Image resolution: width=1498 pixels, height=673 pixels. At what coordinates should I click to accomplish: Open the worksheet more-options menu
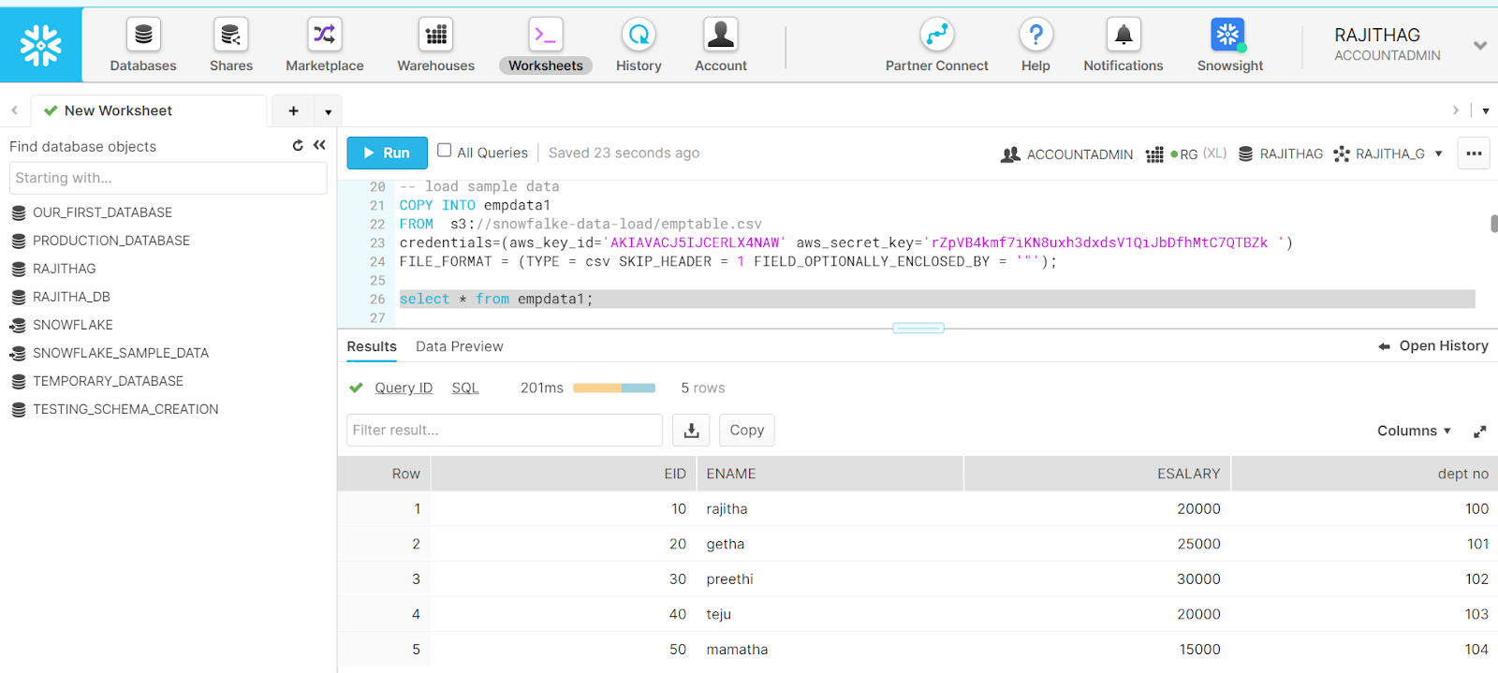(x=1474, y=154)
